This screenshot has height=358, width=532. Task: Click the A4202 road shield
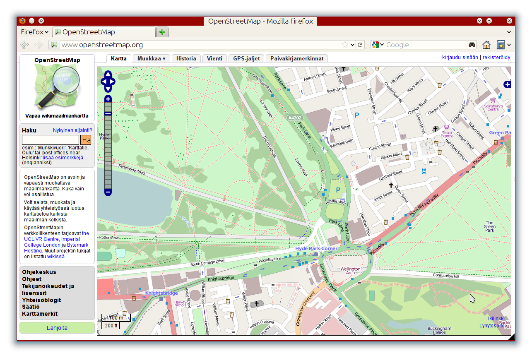point(294,118)
